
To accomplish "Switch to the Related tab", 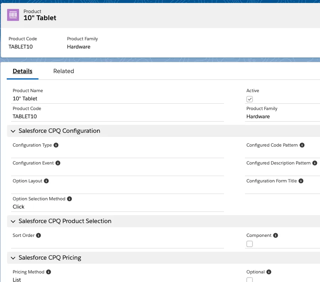I will pos(64,71).
